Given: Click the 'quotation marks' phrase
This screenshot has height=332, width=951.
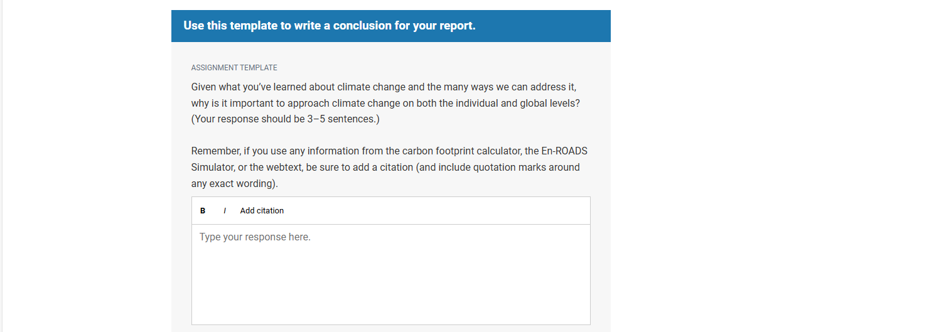Looking at the screenshot, I should tap(509, 168).
